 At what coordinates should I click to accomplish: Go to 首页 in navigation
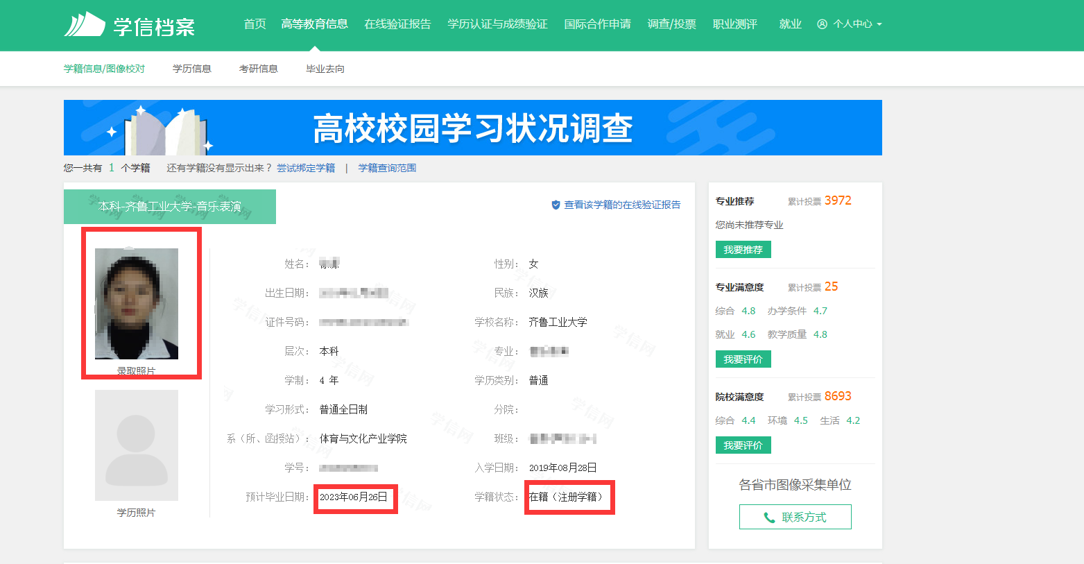(255, 24)
